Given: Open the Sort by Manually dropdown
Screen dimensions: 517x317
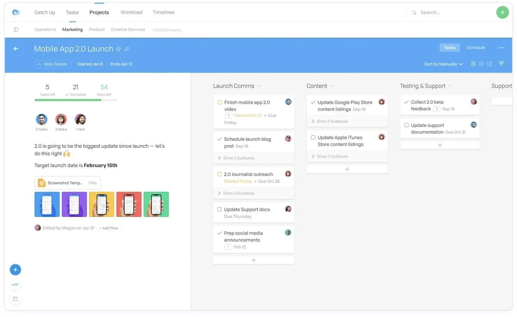Looking at the screenshot, I should [443, 64].
